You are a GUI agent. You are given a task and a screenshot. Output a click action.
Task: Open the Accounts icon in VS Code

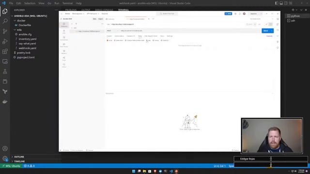pos(5,148)
